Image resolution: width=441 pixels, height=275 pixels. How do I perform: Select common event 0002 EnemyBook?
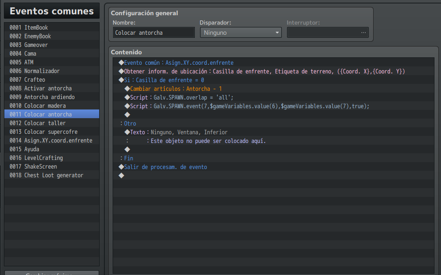tap(52, 36)
